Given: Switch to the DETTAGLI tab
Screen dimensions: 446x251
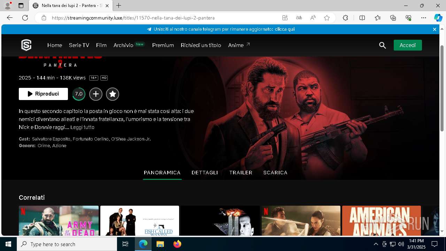Looking at the screenshot, I should point(205,173).
